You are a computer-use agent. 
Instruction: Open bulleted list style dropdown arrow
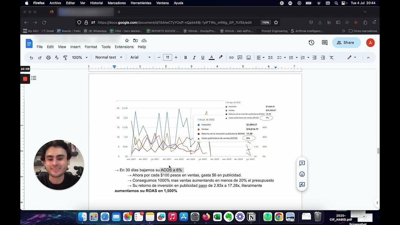coord(297,57)
